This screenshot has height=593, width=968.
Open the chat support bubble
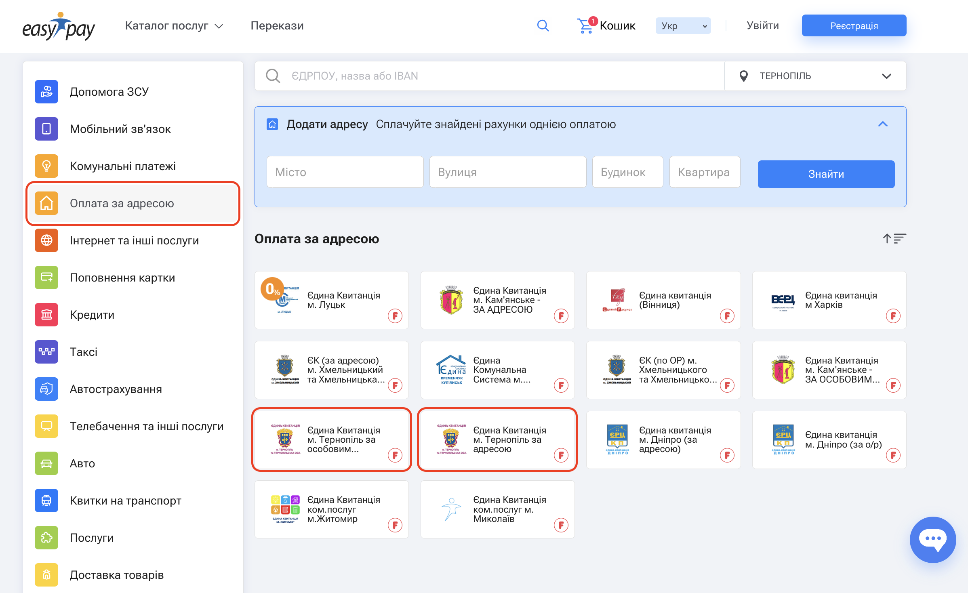click(x=932, y=539)
